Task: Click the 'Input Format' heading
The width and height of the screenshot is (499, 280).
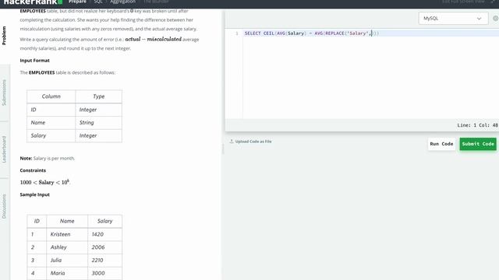Action: point(34,61)
